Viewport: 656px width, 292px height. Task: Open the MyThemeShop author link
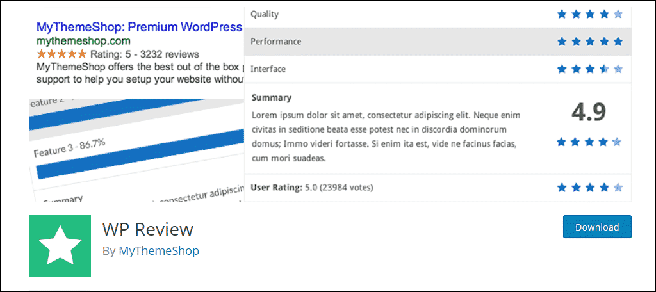point(159,251)
